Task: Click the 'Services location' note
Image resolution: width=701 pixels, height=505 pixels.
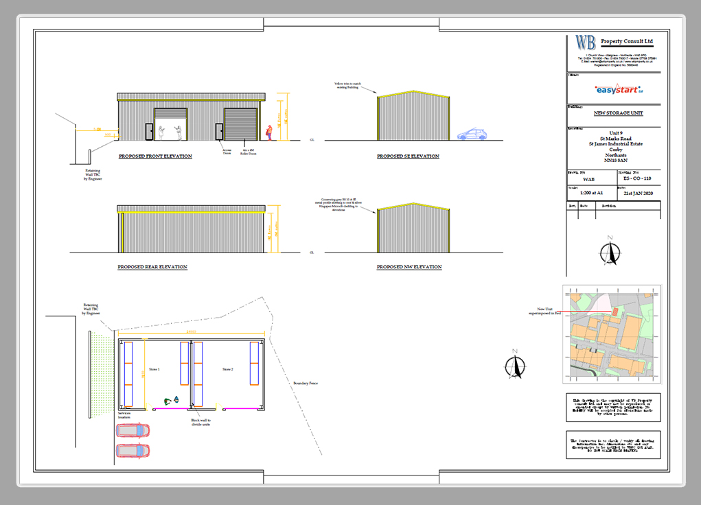Action: 124,415
